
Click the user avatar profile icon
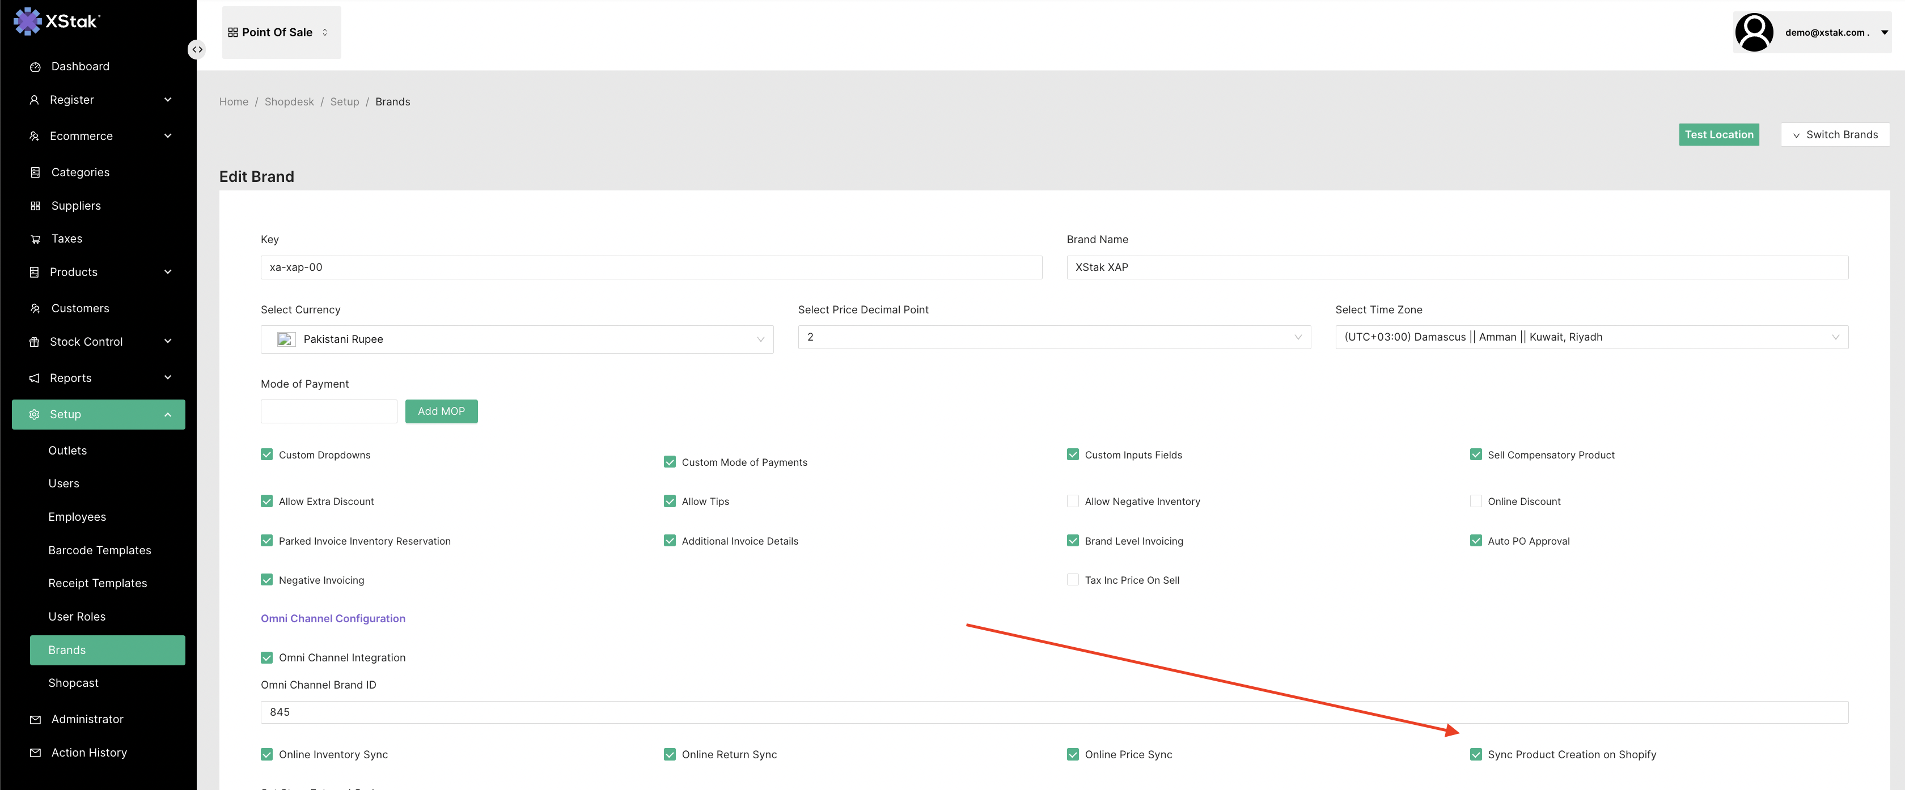point(1754,32)
